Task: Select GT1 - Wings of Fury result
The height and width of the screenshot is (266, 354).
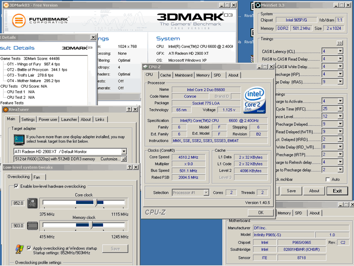Action: pyautogui.click(x=33, y=64)
